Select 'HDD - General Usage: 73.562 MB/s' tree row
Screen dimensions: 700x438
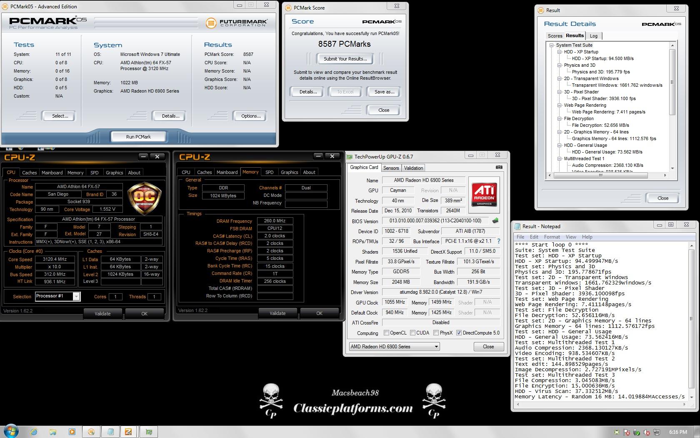point(607,152)
